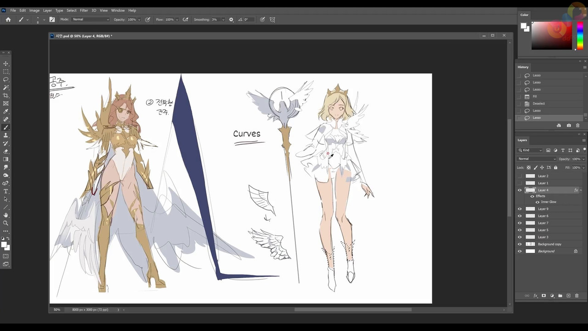588x331 pixels.
Task: Collapse Layer 4 effects list arrow
Action: click(x=581, y=190)
